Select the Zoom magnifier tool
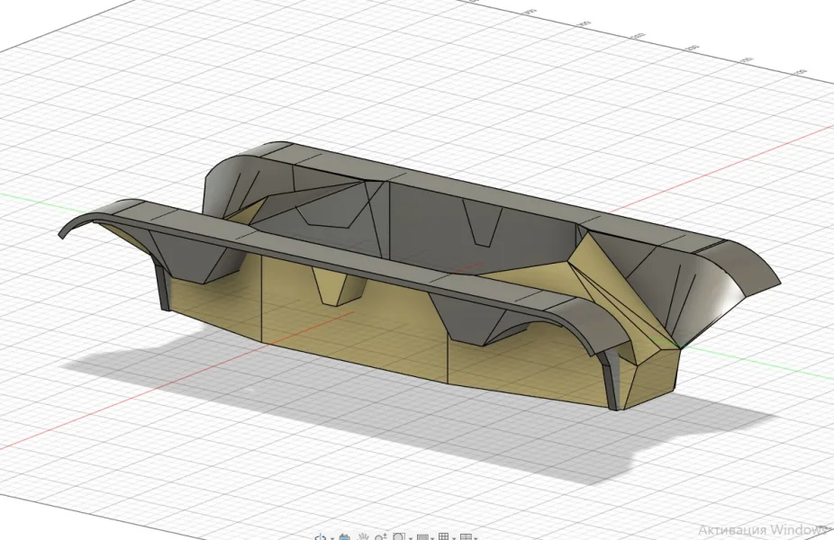Viewport: 834px width, 540px height. pos(380,536)
